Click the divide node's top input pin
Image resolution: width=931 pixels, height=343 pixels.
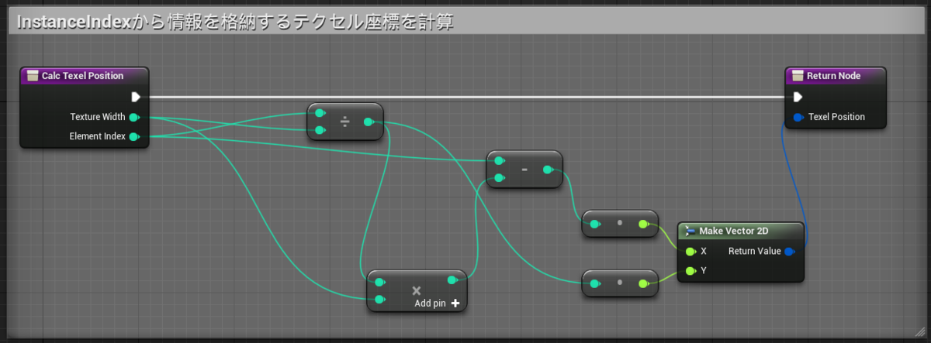click(320, 113)
